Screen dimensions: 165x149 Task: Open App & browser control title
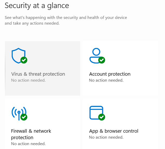[114, 131]
